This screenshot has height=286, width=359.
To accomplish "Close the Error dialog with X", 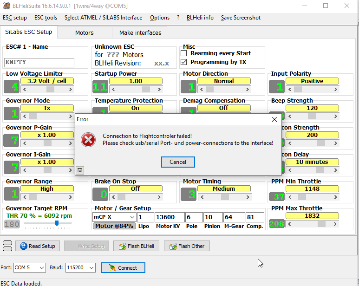I will point(274,119).
